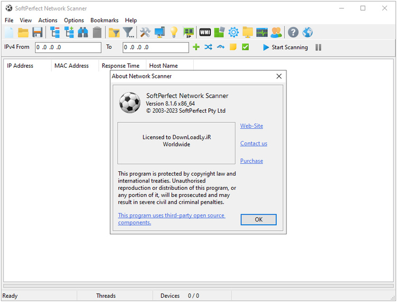The height and width of the screenshot is (302, 397).
Task: Close the About Network Scanner dialog
Action: pyautogui.click(x=279, y=76)
